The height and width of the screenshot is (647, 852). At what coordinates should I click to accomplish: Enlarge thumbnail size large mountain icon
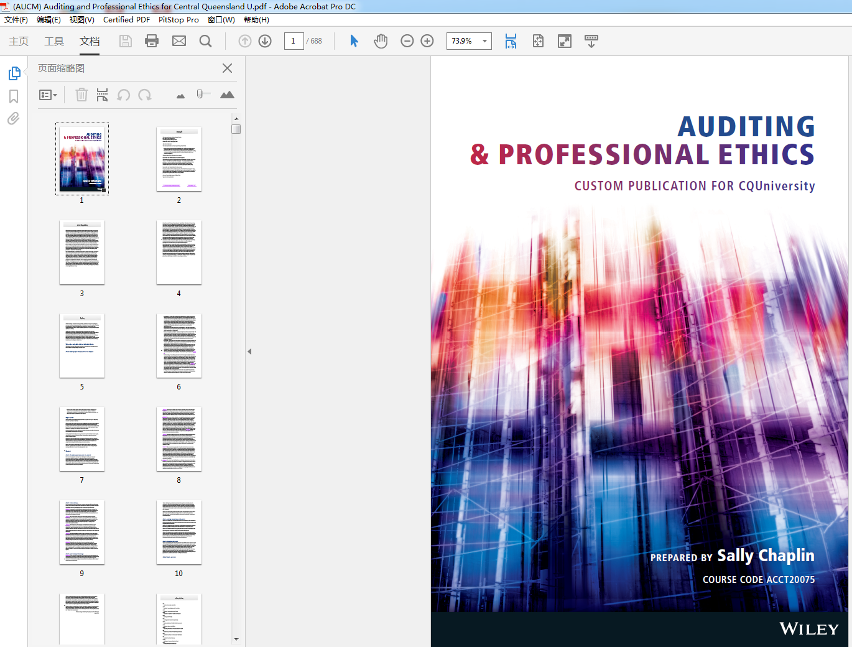[227, 95]
